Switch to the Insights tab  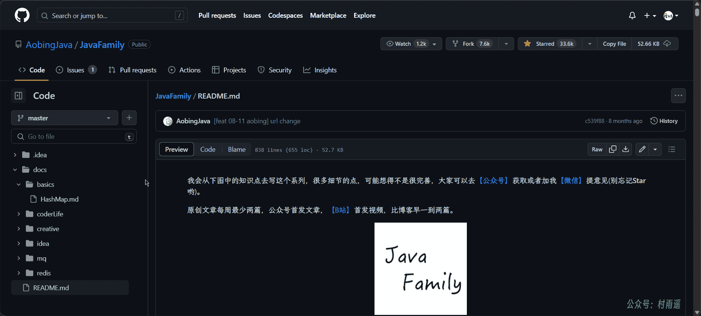[320, 70]
